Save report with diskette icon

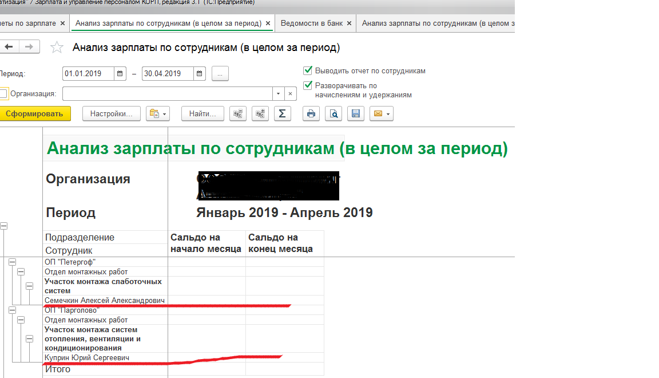click(x=356, y=113)
